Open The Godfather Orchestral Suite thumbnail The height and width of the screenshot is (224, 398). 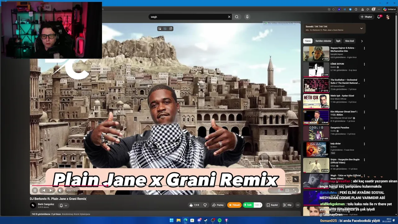(316, 85)
